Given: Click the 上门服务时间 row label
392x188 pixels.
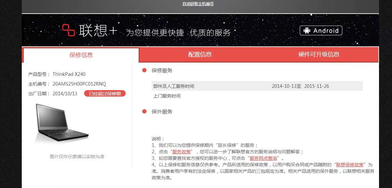Looking at the screenshot, I should click(167, 96).
